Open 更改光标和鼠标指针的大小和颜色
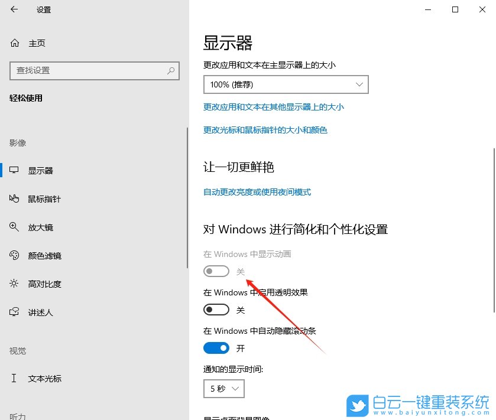This screenshot has width=496, height=420. (267, 130)
